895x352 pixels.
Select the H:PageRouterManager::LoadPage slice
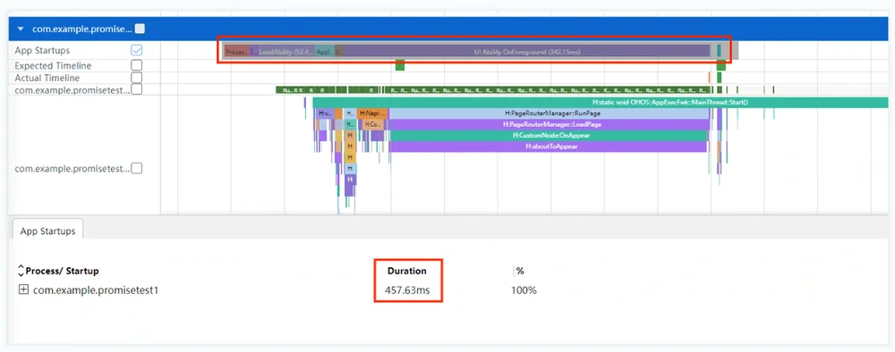[549, 124]
